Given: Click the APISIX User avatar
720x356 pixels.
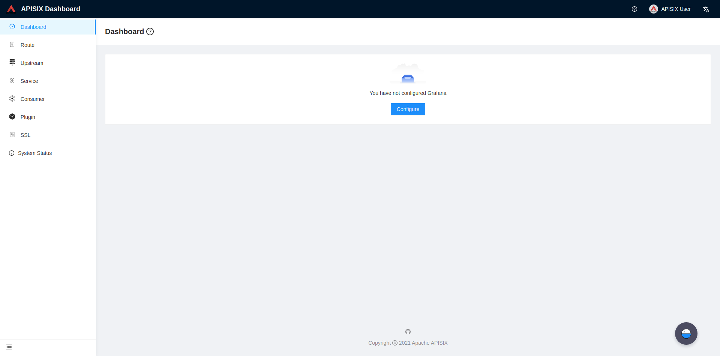Looking at the screenshot, I should click(x=654, y=9).
